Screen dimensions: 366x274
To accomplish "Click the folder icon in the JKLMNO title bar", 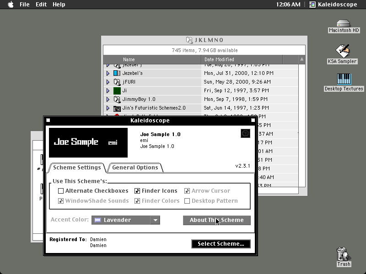I will click(x=189, y=40).
